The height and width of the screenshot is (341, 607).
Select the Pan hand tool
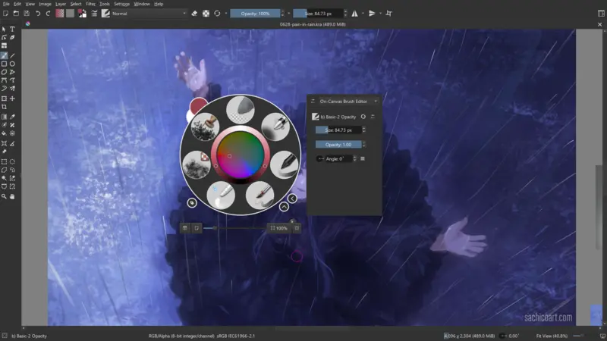pyautogui.click(x=12, y=196)
